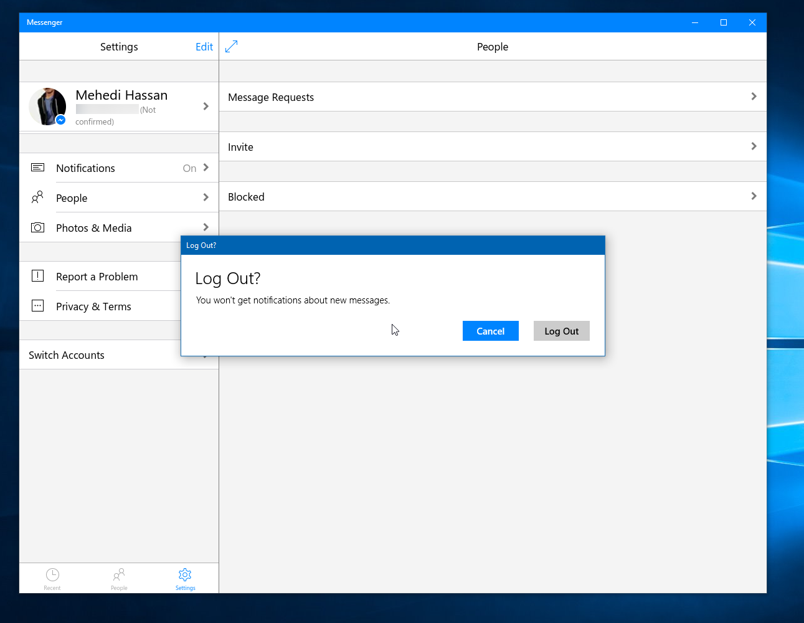This screenshot has width=804, height=623.
Task: Select People in the Settings list
Action: coord(119,197)
